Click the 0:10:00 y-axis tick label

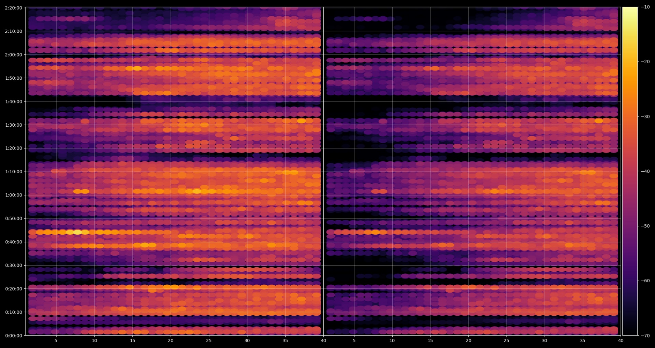coord(14,312)
